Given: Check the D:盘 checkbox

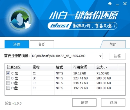Looking at the screenshot, I should point(8,78).
